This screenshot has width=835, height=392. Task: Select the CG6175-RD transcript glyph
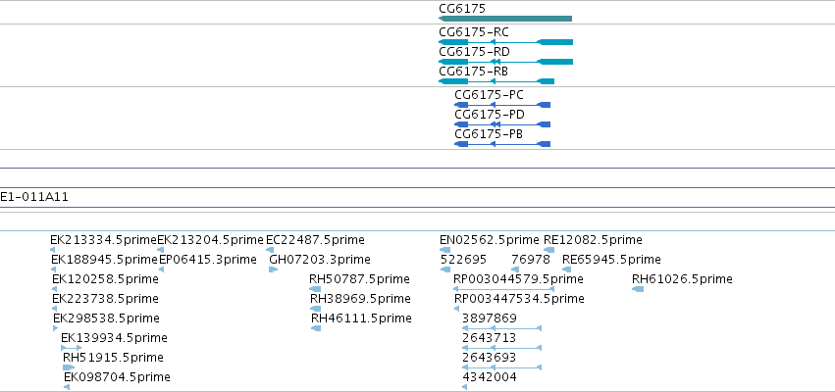505,62
